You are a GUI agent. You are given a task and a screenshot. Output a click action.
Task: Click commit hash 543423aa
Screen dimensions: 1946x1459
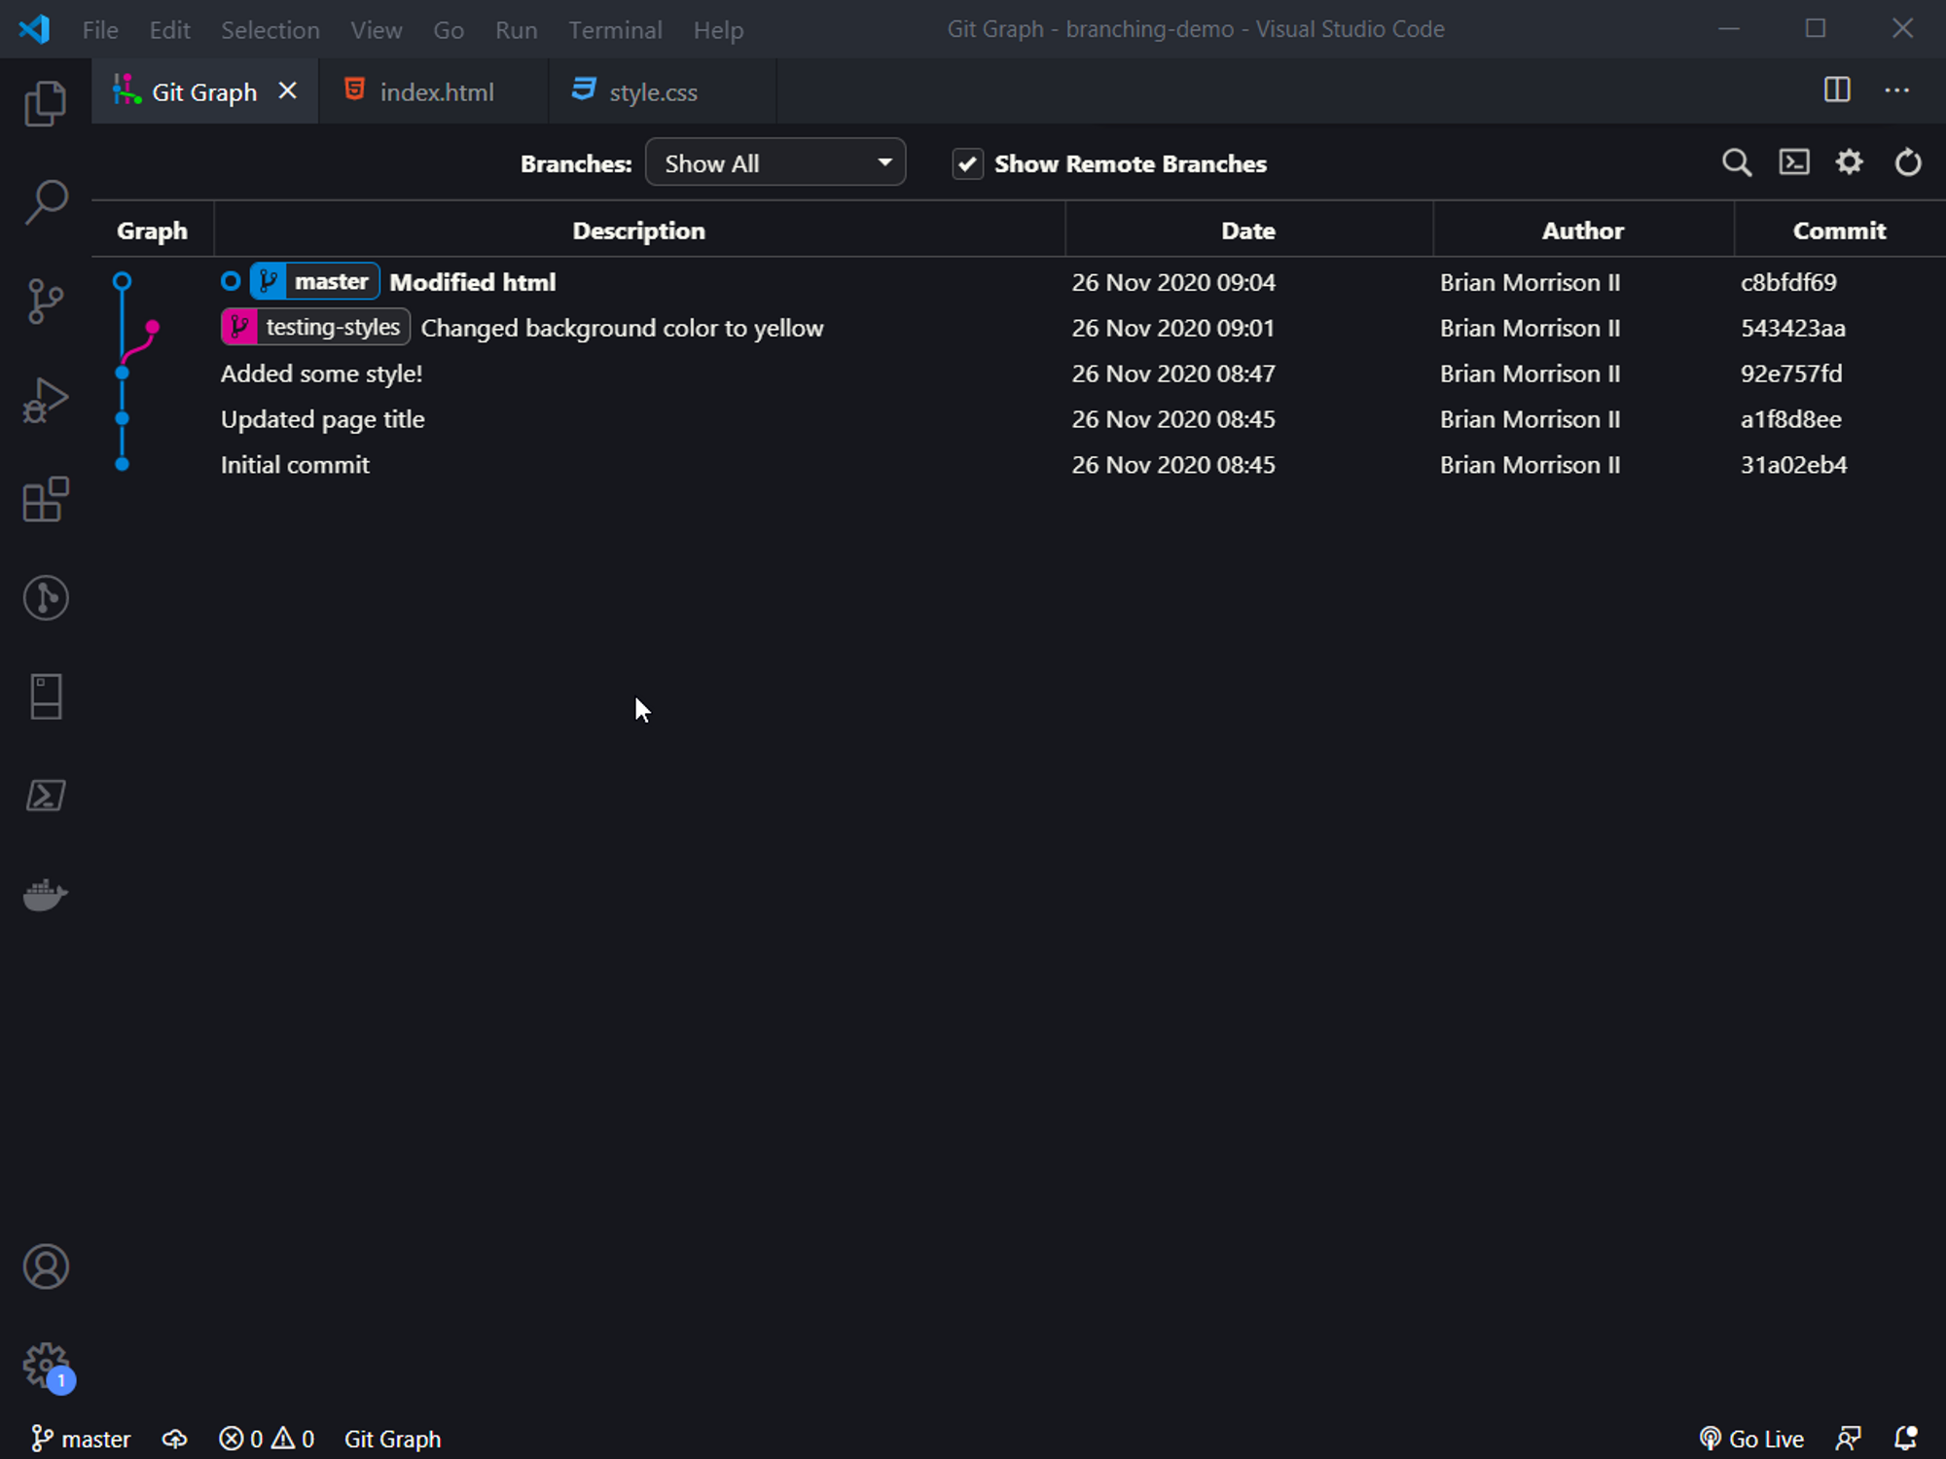1792,328
